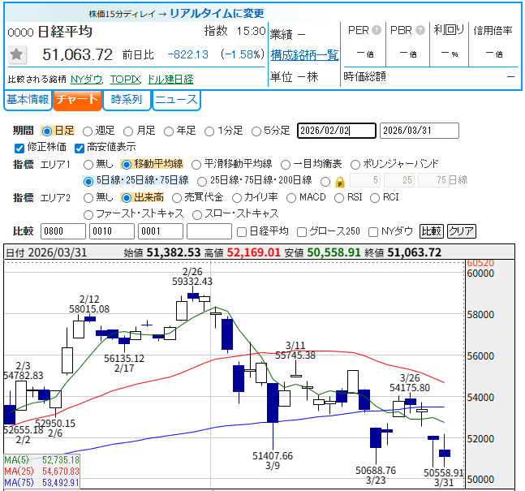The image size is (525, 491).
Task: Open the ニュース tab
Action: [x=176, y=101]
